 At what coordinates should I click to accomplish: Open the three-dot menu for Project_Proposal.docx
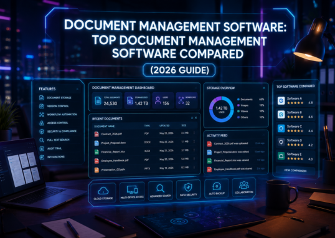point(194,141)
